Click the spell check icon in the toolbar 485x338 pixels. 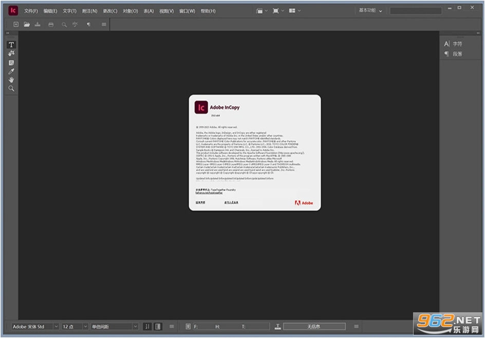point(75,25)
